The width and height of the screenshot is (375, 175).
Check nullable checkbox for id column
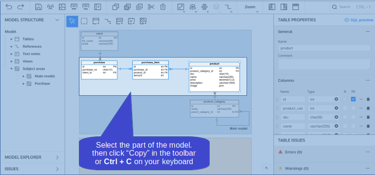point(345,99)
